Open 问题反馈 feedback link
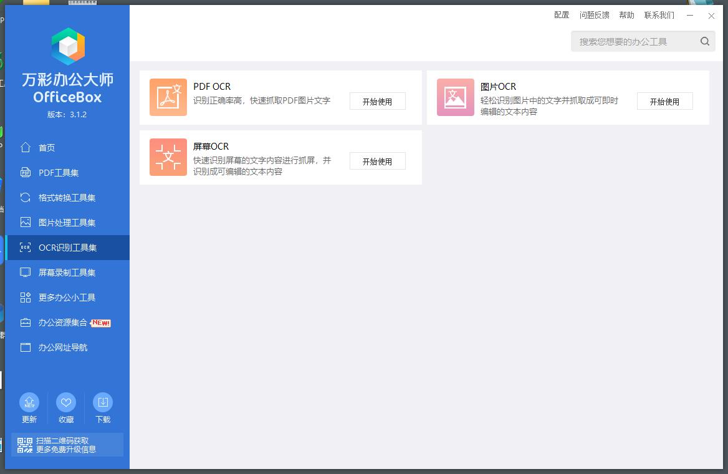 [x=594, y=15]
